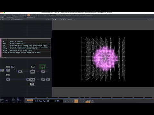This screenshot has height=115, width=154.
Task: Click the plus icon in right pane bar
Action: (x=62, y=19)
